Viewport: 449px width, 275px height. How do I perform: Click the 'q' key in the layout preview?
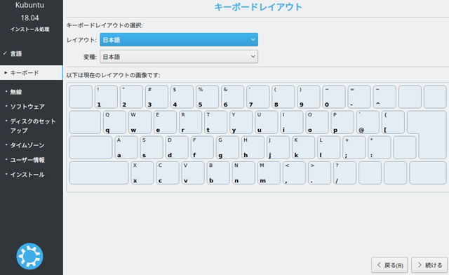tap(114, 122)
